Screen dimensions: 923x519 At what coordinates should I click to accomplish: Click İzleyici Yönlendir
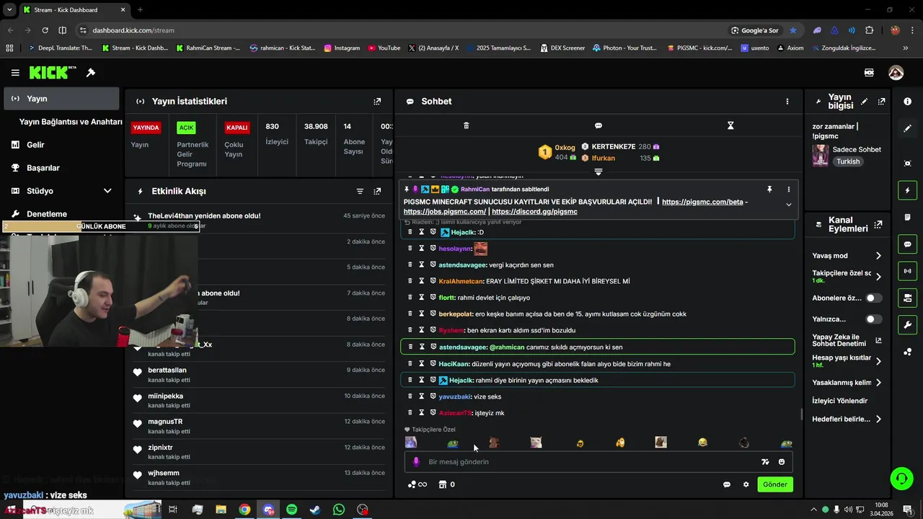(840, 401)
